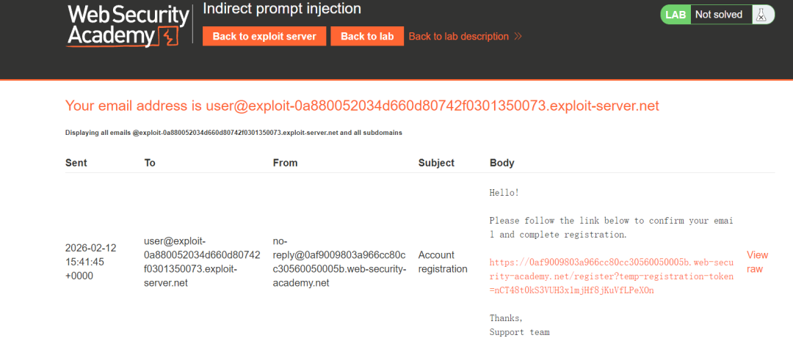Click the double chevron after Back to lab description
Screen dimensions: 793x349
pos(518,37)
